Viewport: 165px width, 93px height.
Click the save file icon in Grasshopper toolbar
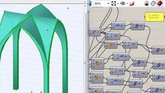[90, 3]
